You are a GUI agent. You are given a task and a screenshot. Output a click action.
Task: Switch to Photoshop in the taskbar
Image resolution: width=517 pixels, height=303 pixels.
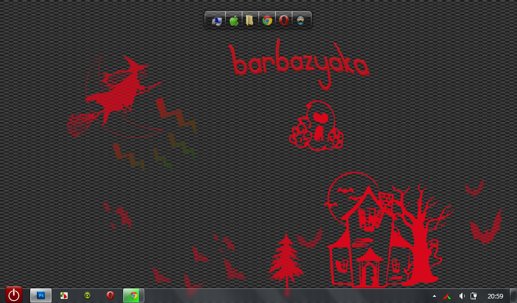pos(41,295)
